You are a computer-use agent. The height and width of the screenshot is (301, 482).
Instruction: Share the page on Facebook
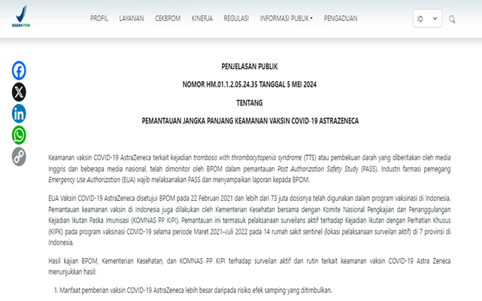19,71
